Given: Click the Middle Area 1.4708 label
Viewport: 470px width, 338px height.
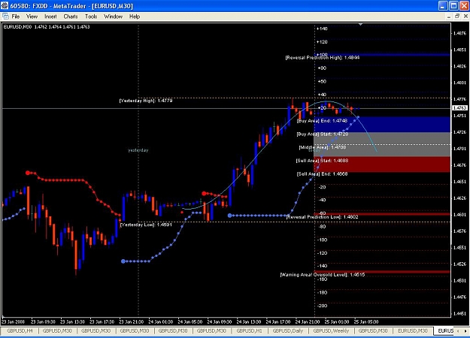Looking at the screenshot, I should (322, 147).
